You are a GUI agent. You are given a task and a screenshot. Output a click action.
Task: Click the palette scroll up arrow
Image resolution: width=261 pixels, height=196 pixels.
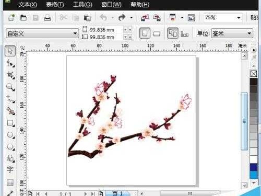[x=254, y=66]
